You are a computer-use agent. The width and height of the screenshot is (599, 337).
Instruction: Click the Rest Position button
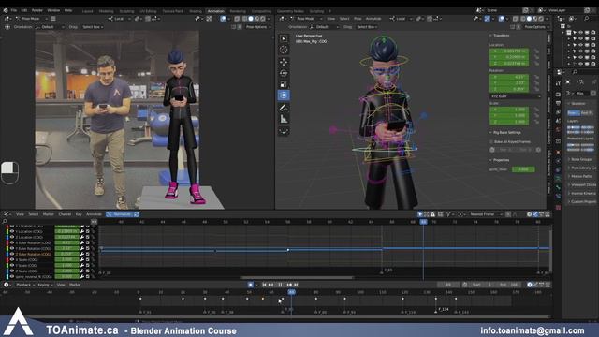point(587,112)
